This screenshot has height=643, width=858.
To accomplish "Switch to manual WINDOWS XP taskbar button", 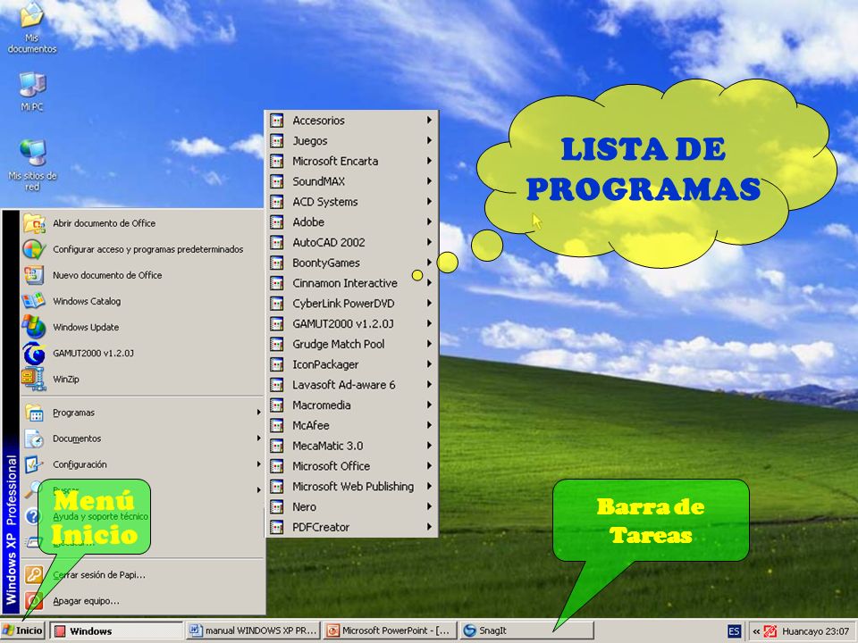I will (x=253, y=631).
